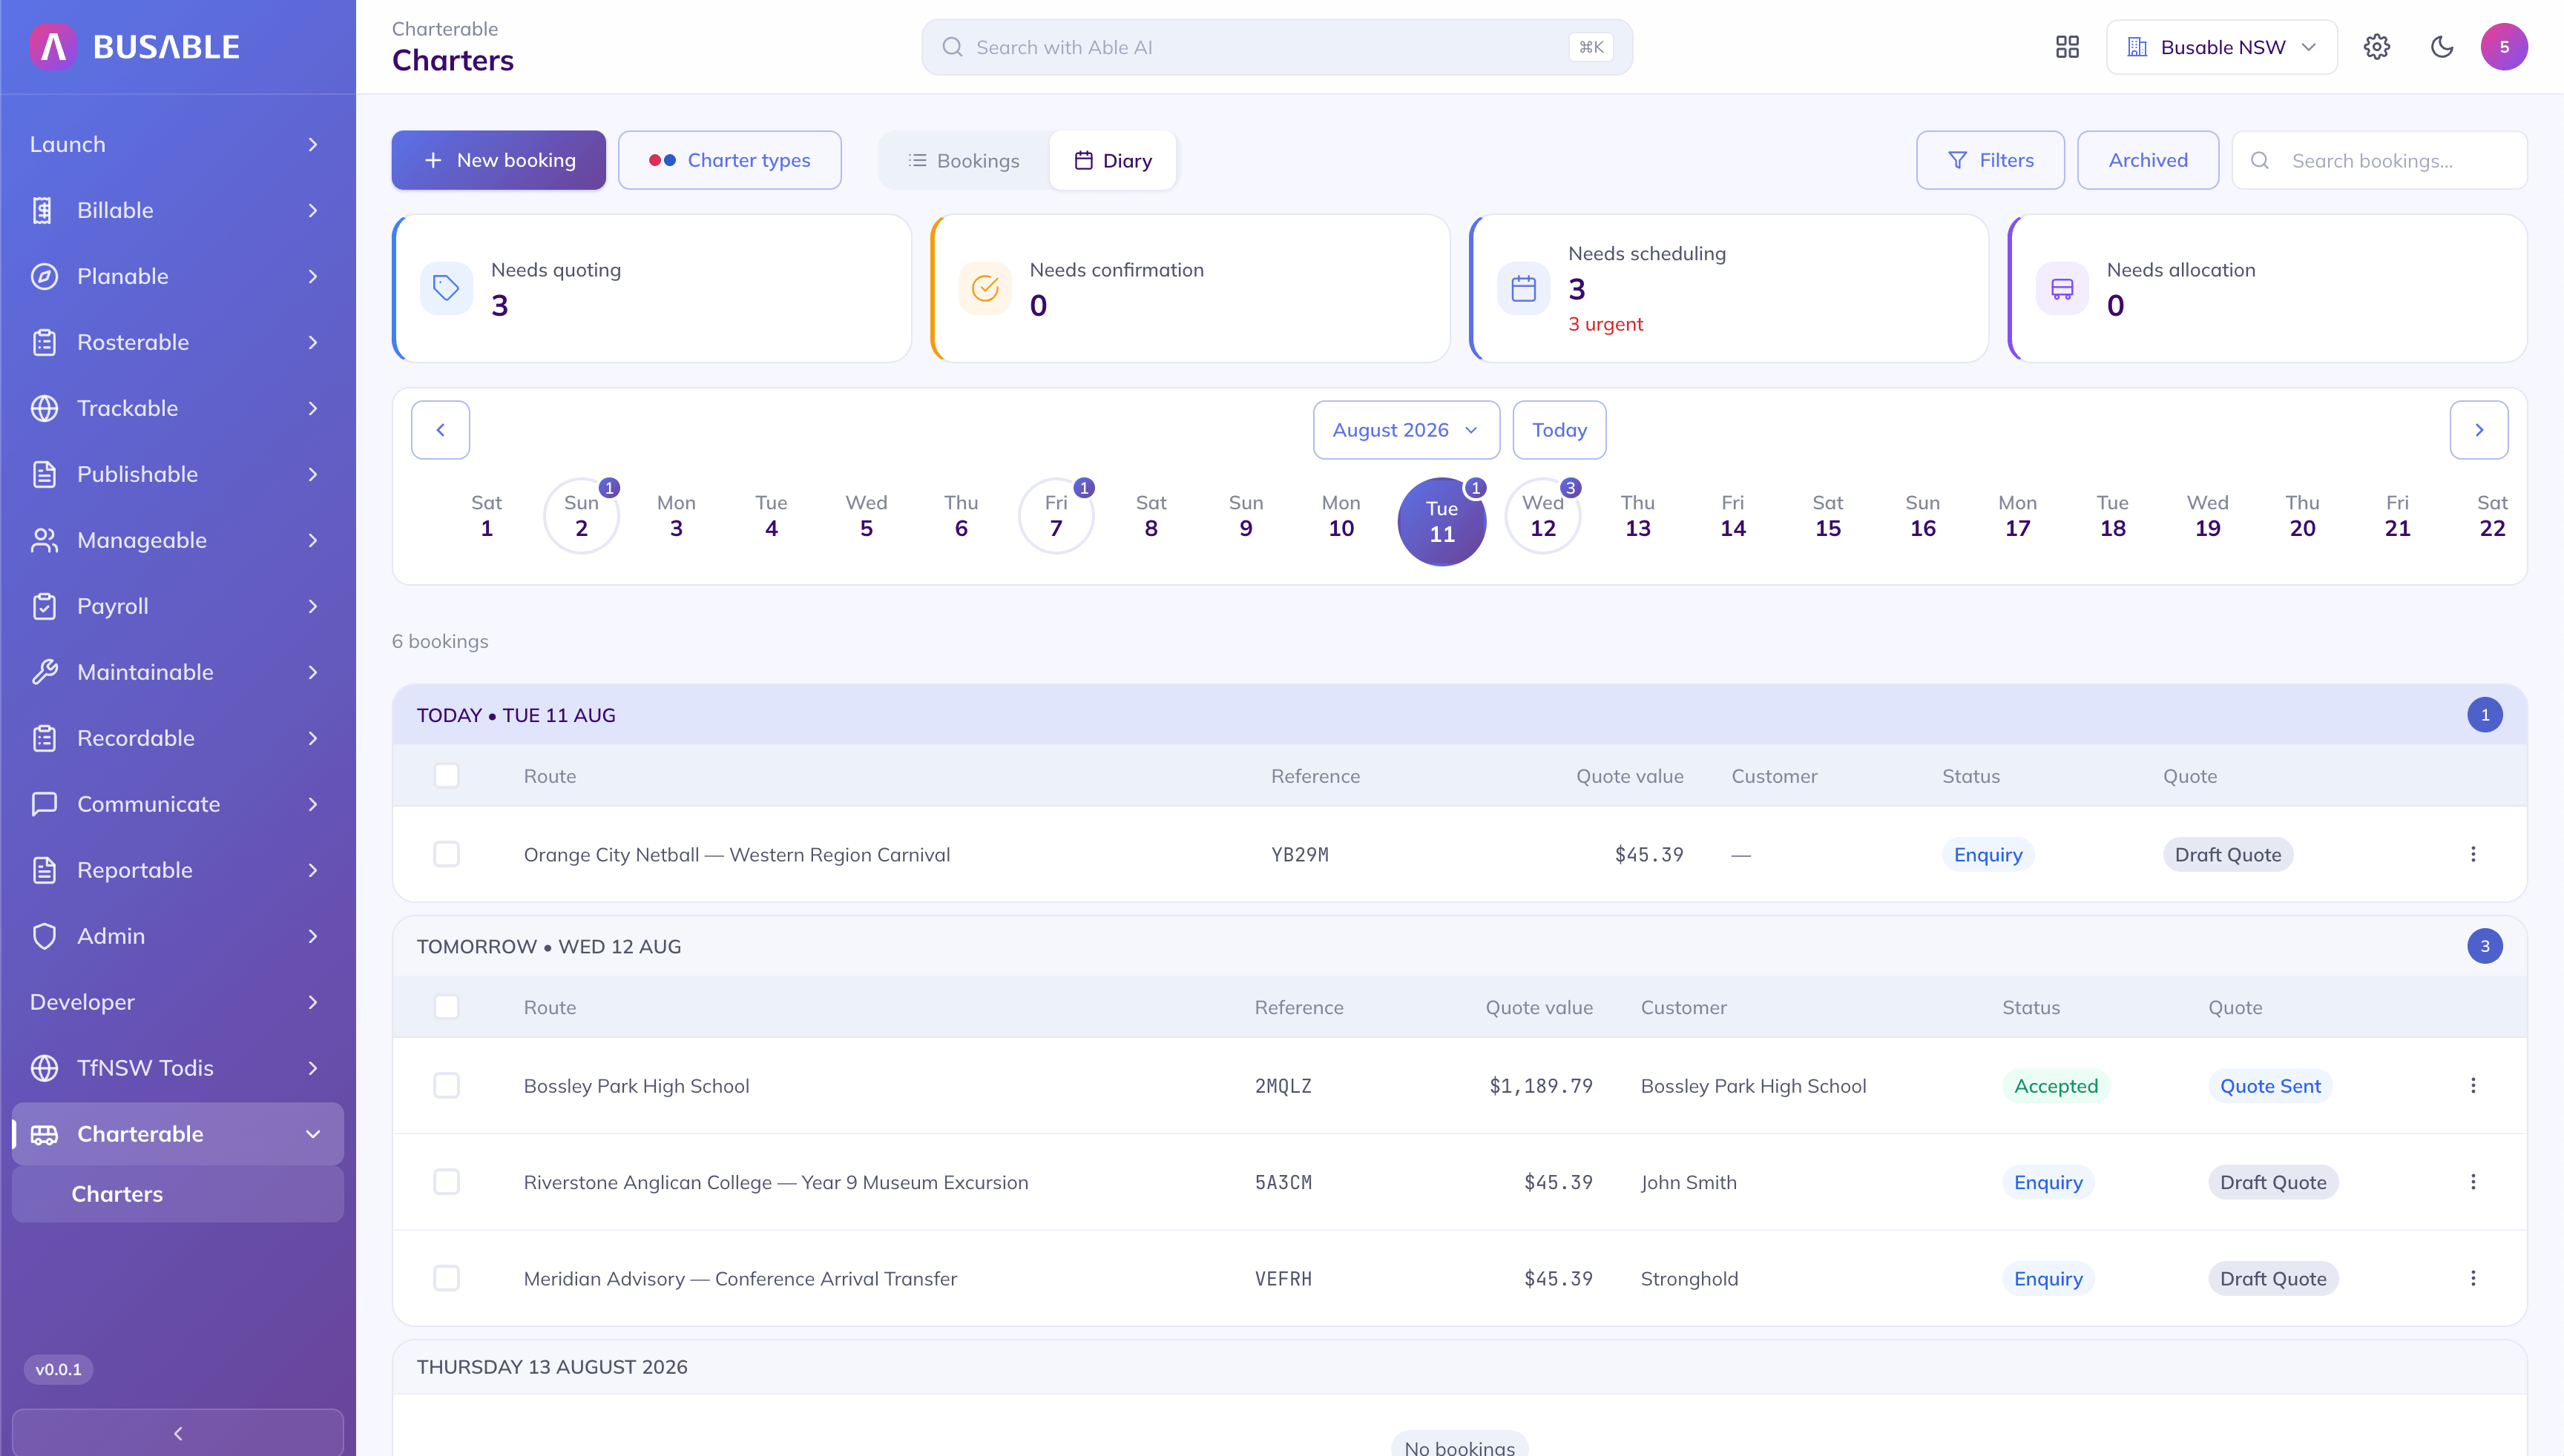Select all bookings for Tomorrow table
The width and height of the screenshot is (2564, 1456).
pos(447,1006)
